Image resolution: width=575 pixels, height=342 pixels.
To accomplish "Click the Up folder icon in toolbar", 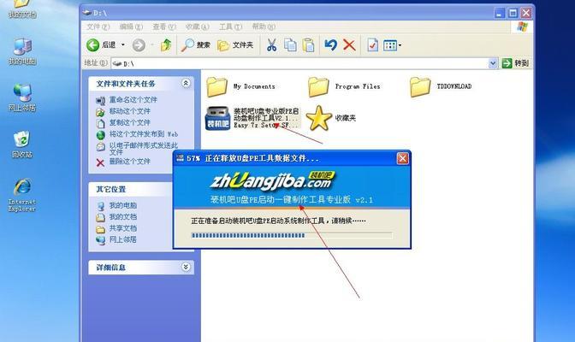I will [x=166, y=45].
